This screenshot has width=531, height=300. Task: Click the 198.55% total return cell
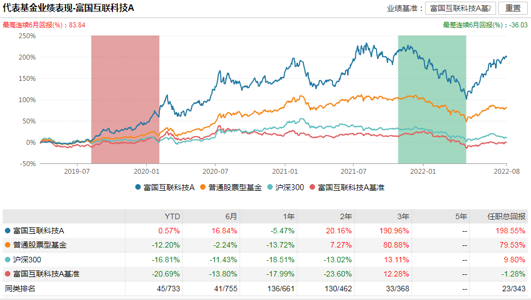[x=512, y=231]
